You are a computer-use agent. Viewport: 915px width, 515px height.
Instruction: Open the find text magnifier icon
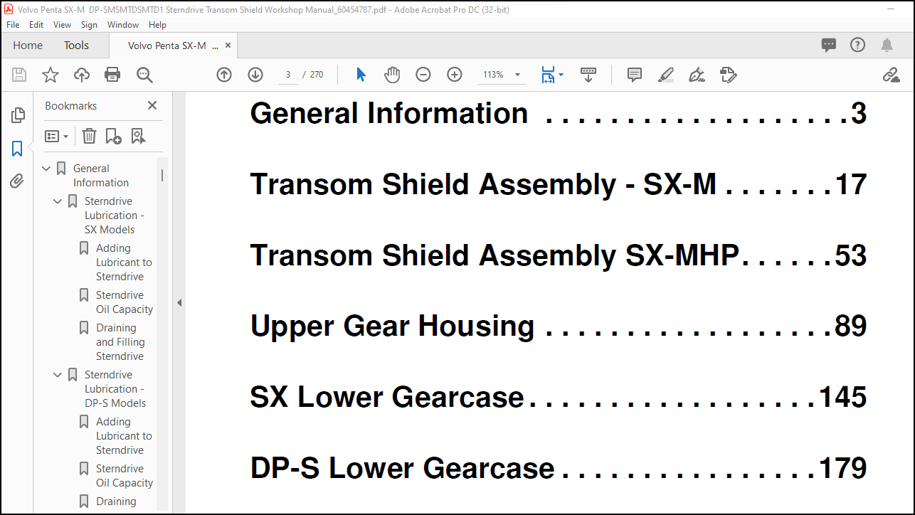point(144,75)
